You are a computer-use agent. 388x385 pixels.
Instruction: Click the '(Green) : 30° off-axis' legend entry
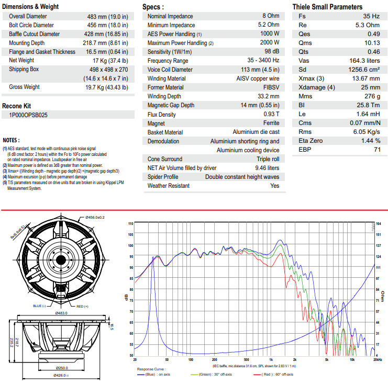[212, 375]
